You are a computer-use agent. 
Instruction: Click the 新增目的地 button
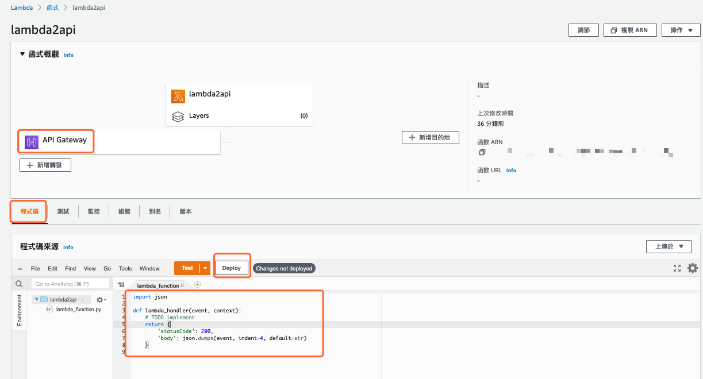(431, 137)
